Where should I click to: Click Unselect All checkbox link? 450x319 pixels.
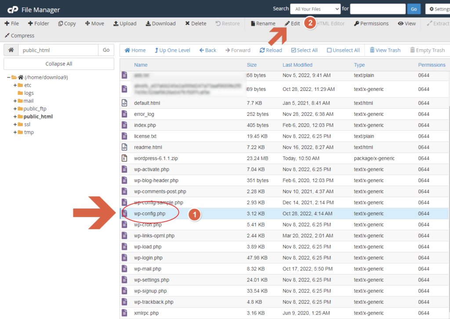pos(343,50)
